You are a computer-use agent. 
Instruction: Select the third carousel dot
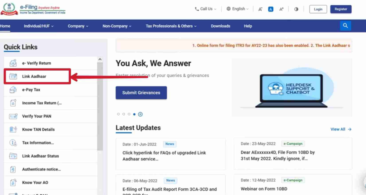point(129,114)
